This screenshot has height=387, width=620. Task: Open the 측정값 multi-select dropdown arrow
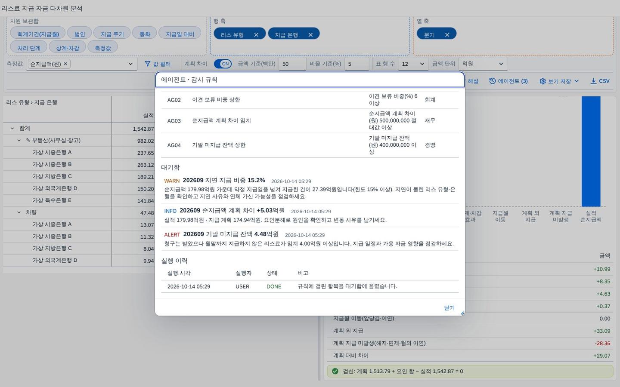130,64
